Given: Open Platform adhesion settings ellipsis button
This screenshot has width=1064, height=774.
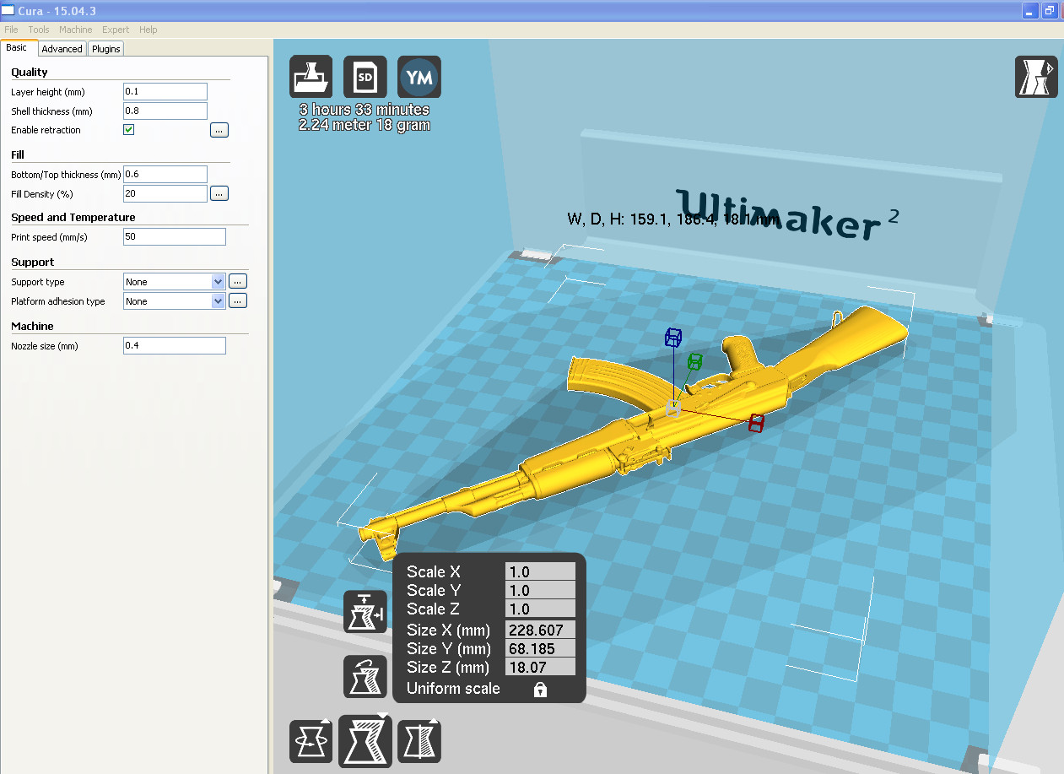Looking at the screenshot, I should click(x=238, y=301).
